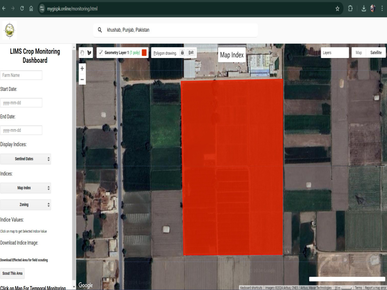387x290 pixels.
Task: Click the address bar URL mygispk.online
Action: [72, 9]
